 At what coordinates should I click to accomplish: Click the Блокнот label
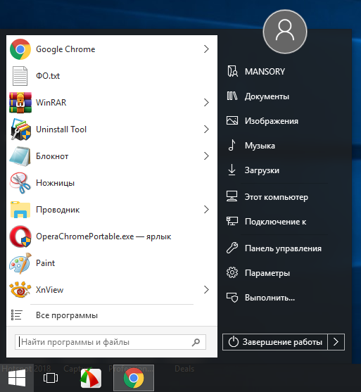(x=52, y=156)
